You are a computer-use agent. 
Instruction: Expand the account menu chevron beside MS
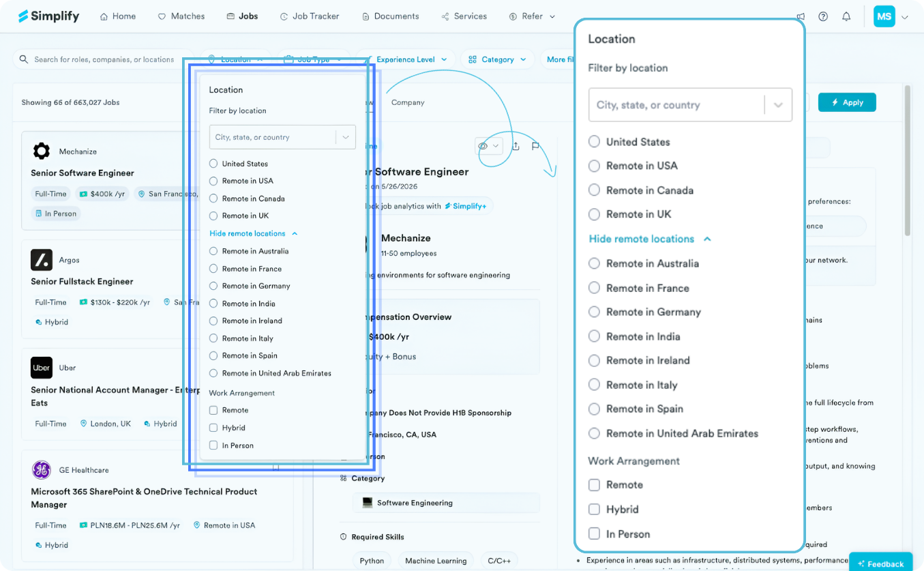[905, 17]
